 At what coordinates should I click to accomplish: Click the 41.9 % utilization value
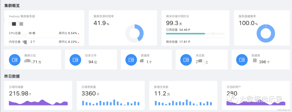coord(101,23)
